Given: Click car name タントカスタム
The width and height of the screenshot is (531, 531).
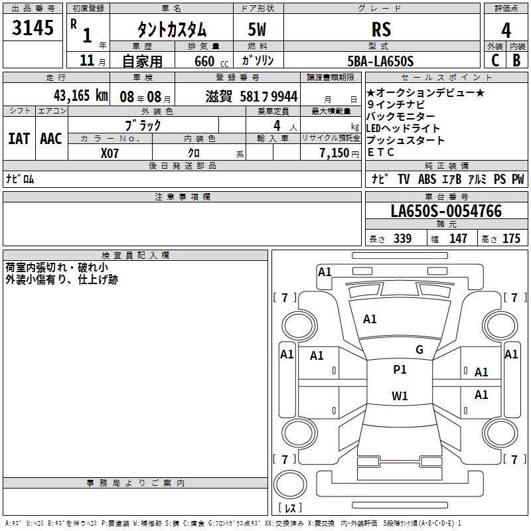Looking at the screenshot, I should tap(172, 29).
